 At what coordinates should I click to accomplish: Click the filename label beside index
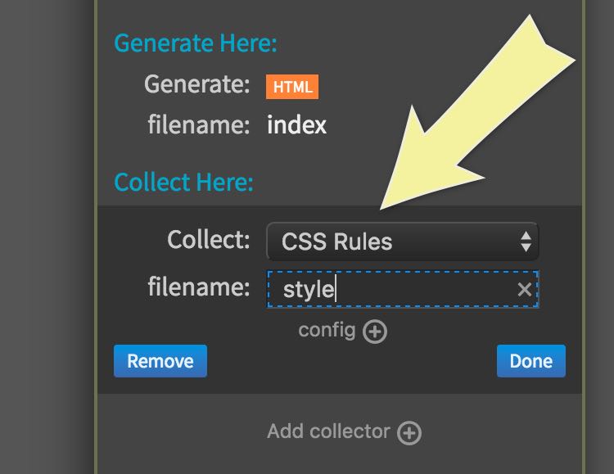[198, 125]
